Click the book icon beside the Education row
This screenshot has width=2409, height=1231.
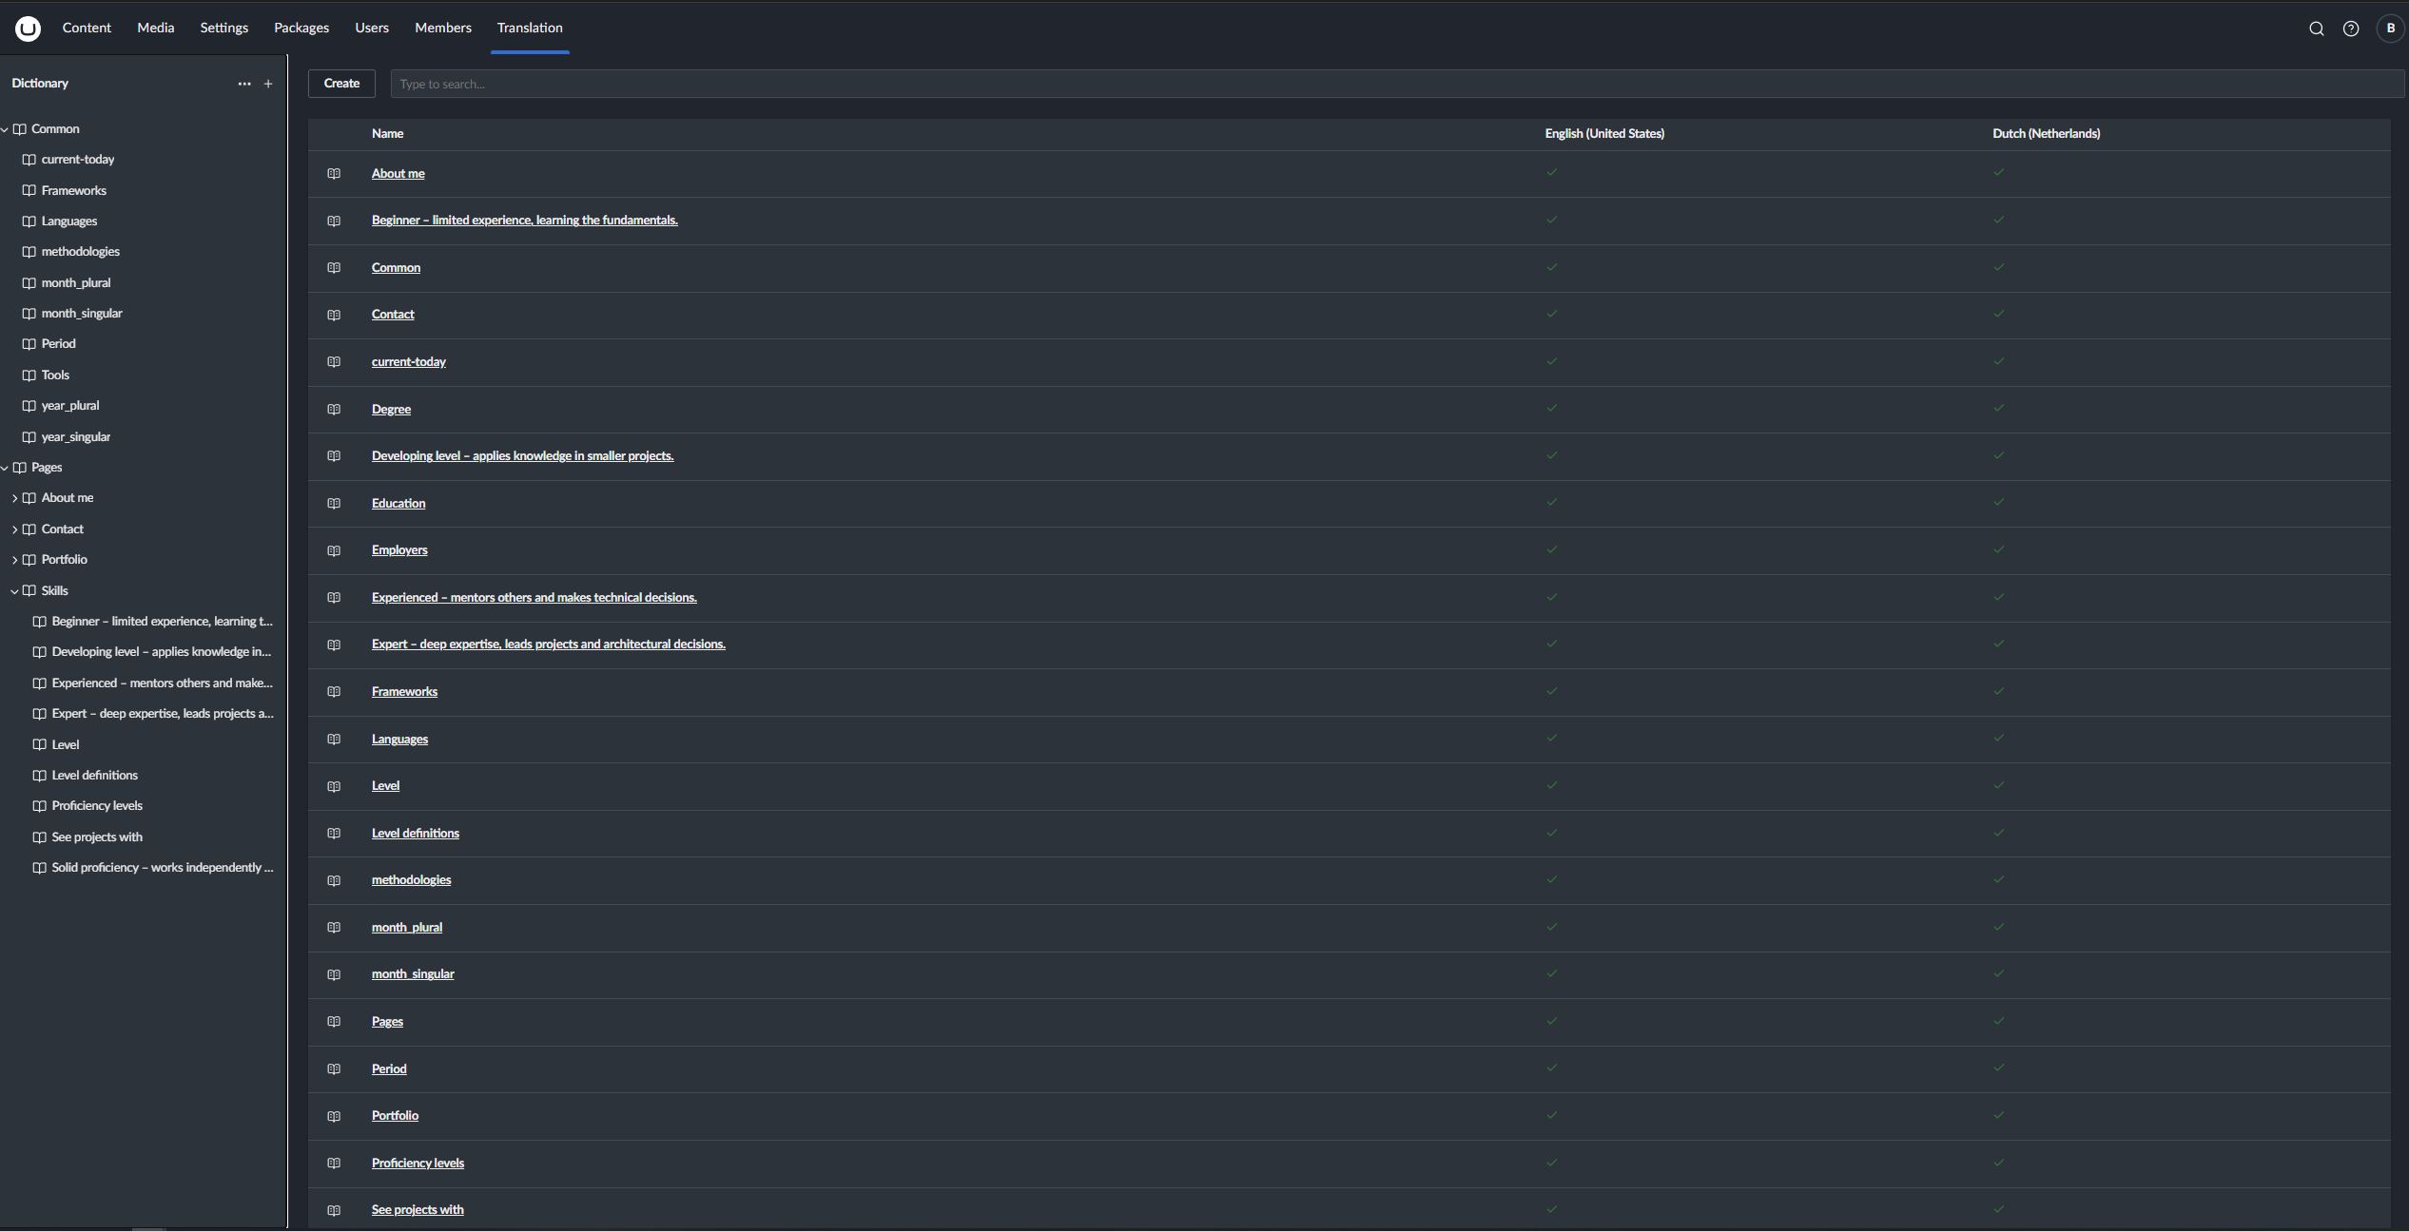pos(334,503)
